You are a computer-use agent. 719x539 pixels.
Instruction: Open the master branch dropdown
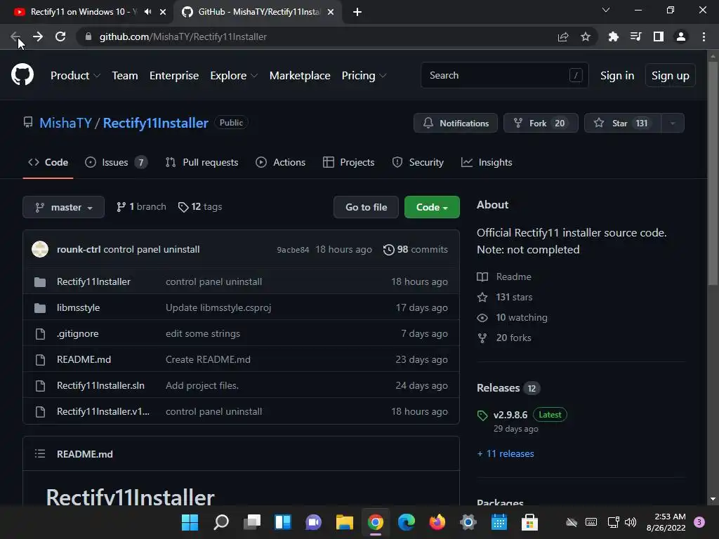tap(64, 207)
